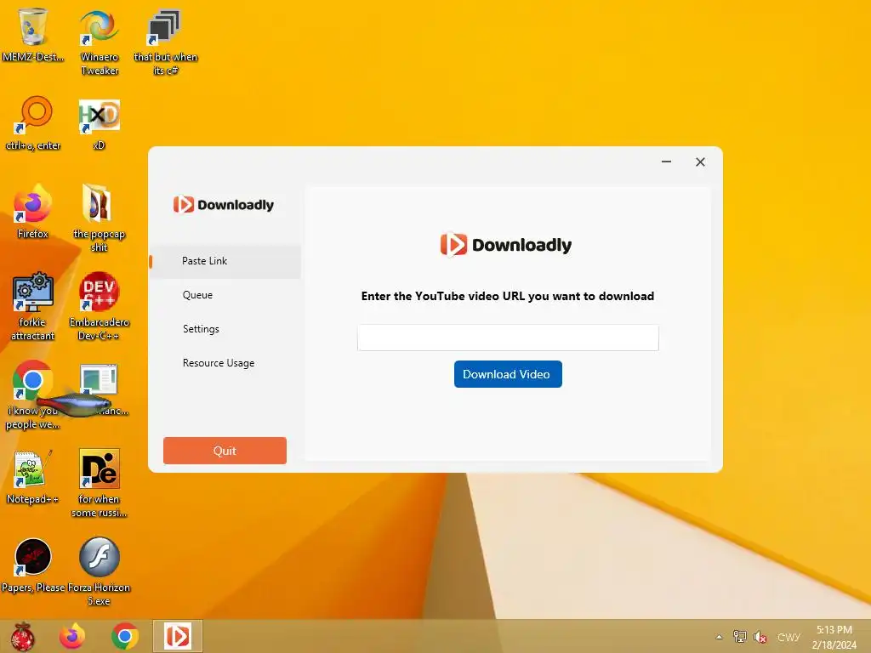Viewport: 871px width, 653px height.
Task: Click the orange Quit button
Action: pyautogui.click(x=225, y=451)
